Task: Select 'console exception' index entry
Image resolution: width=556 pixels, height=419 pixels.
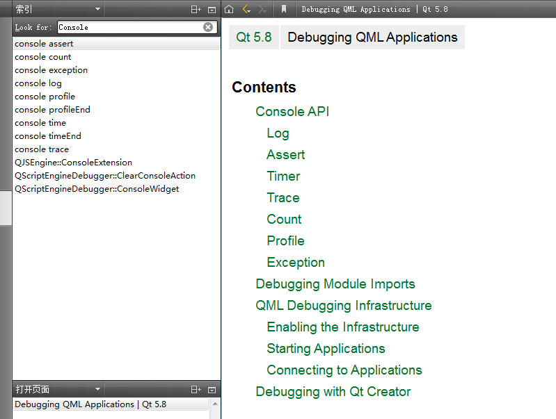Action: [116, 70]
